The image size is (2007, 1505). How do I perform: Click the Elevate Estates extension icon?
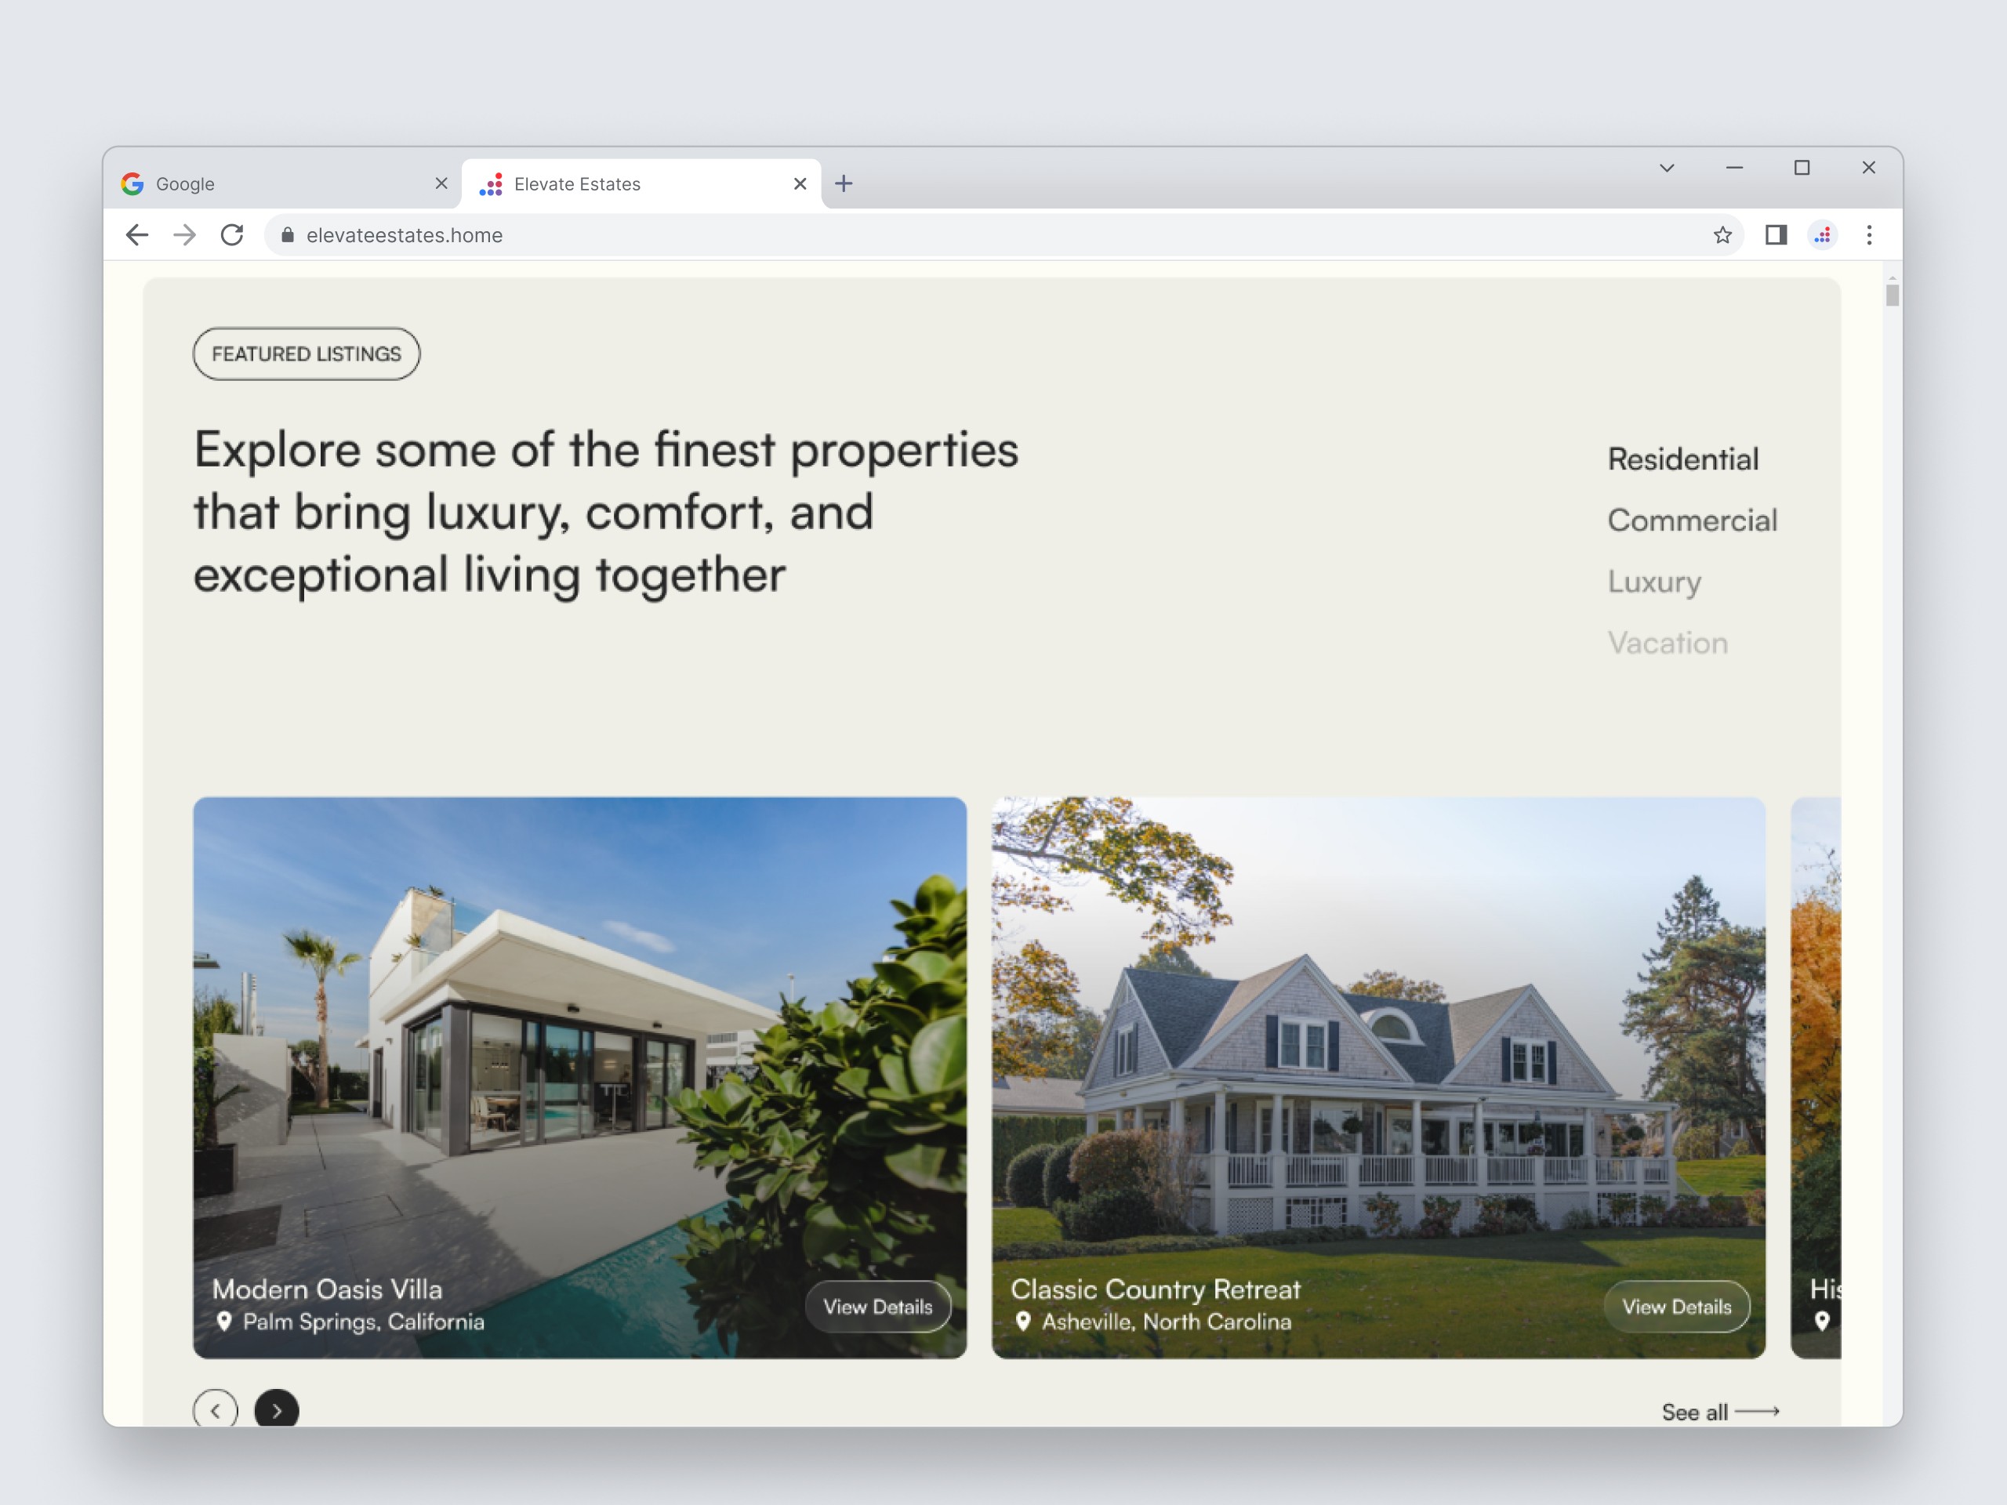pyautogui.click(x=1823, y=235)
